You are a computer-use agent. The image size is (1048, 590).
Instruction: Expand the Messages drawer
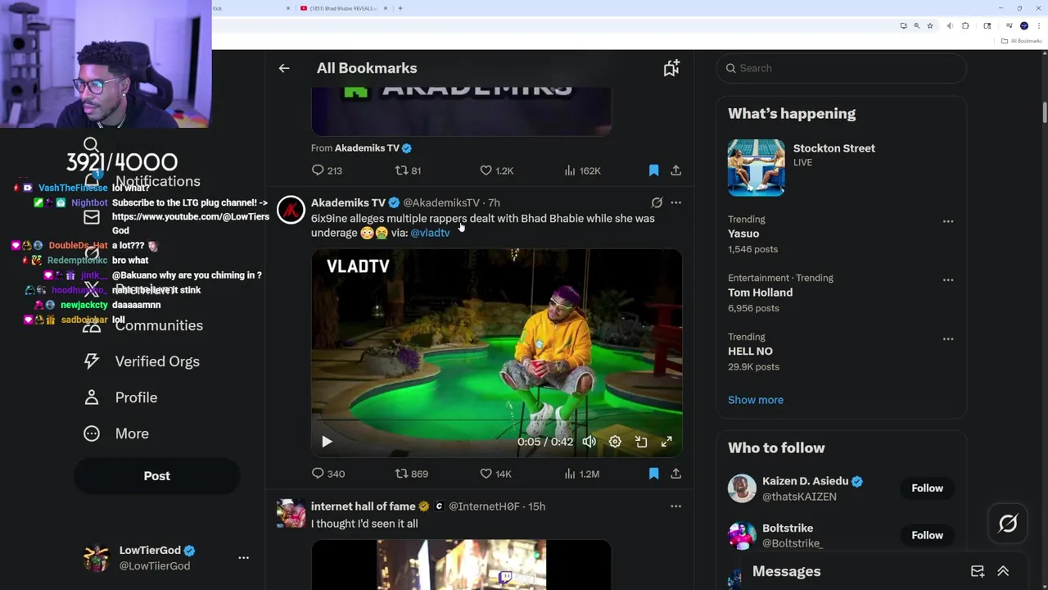tap(1003, 571)
